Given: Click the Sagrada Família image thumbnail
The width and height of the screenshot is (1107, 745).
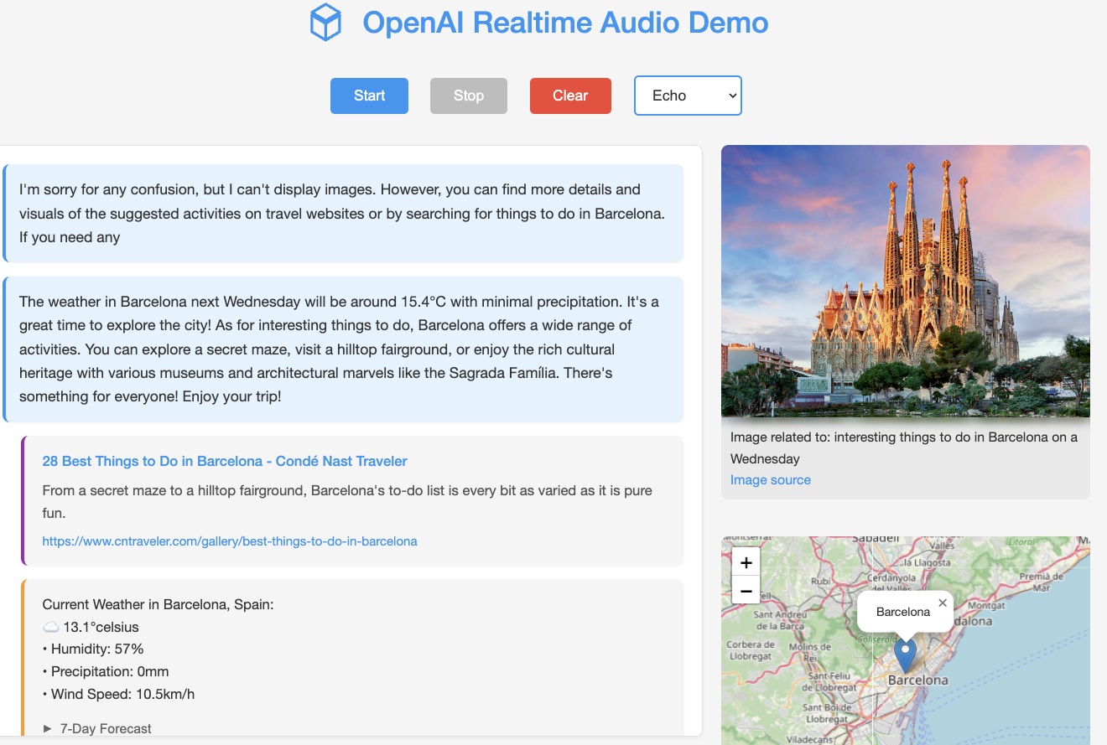Looking at the screenshot, I should [x=905, y=282].
